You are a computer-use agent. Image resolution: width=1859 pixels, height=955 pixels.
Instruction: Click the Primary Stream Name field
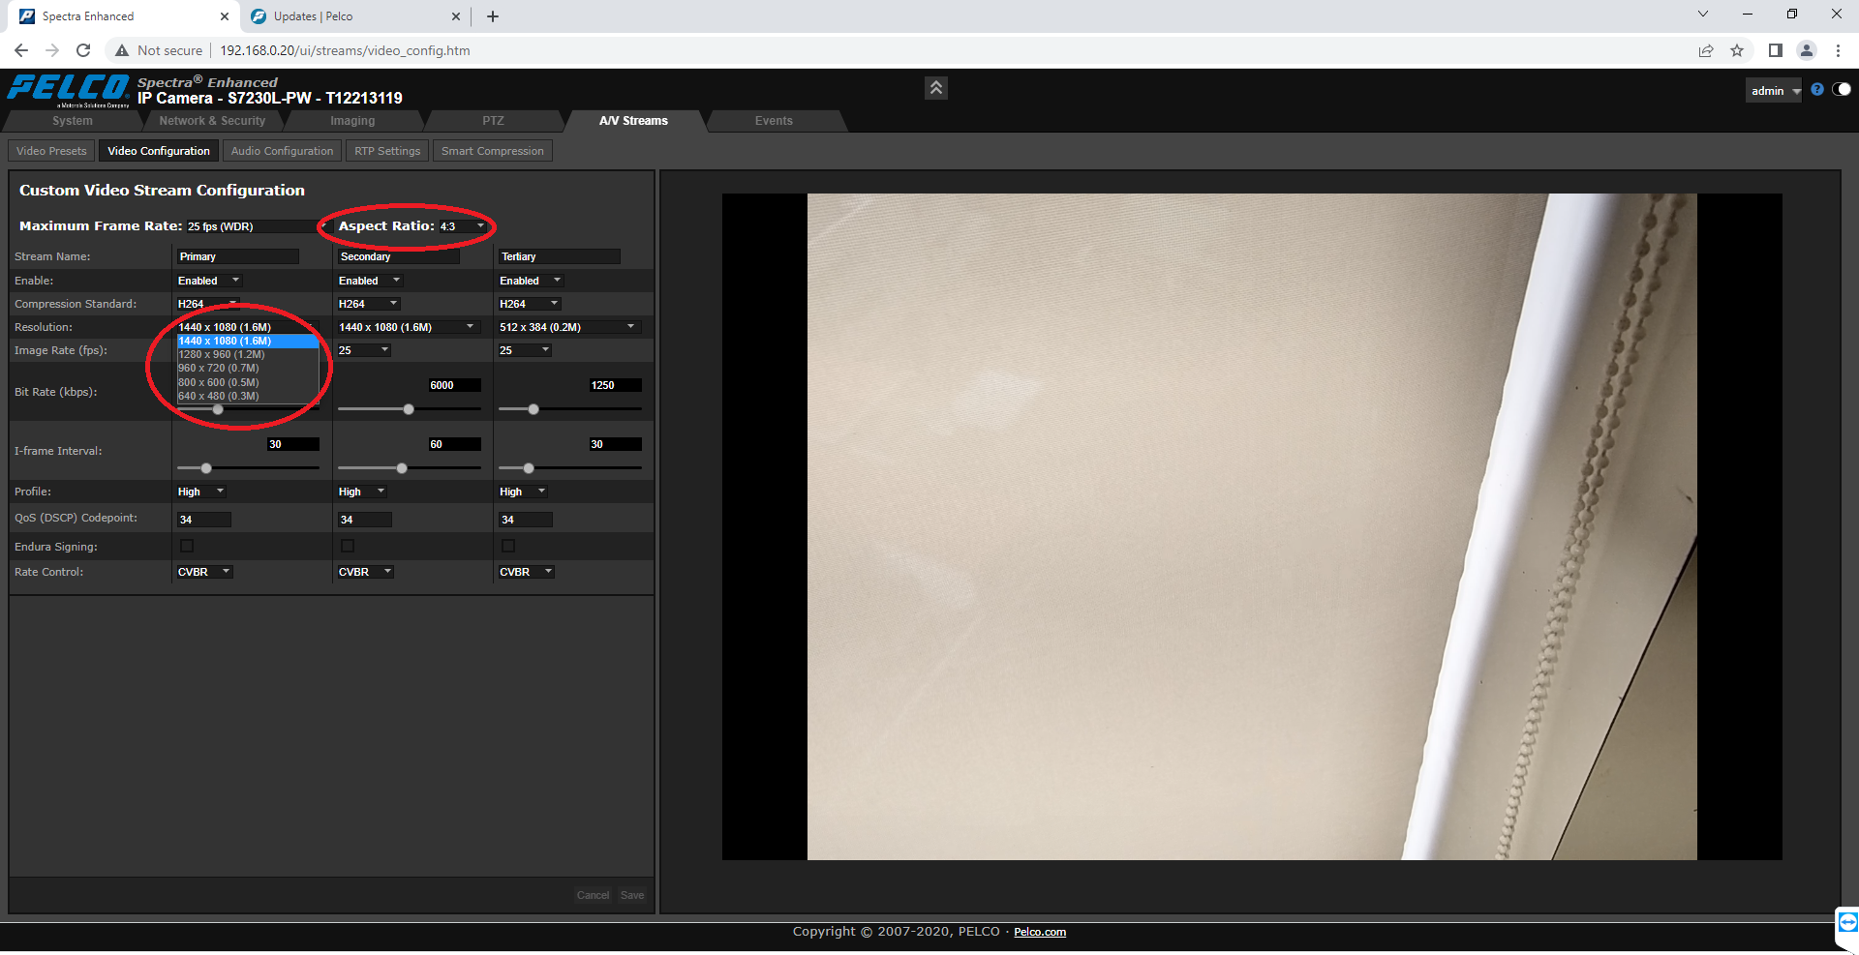coord(238,256)
